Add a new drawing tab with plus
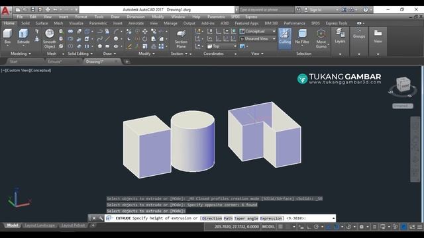The width and height of the screenshot is (424, 238). [127, 61]
